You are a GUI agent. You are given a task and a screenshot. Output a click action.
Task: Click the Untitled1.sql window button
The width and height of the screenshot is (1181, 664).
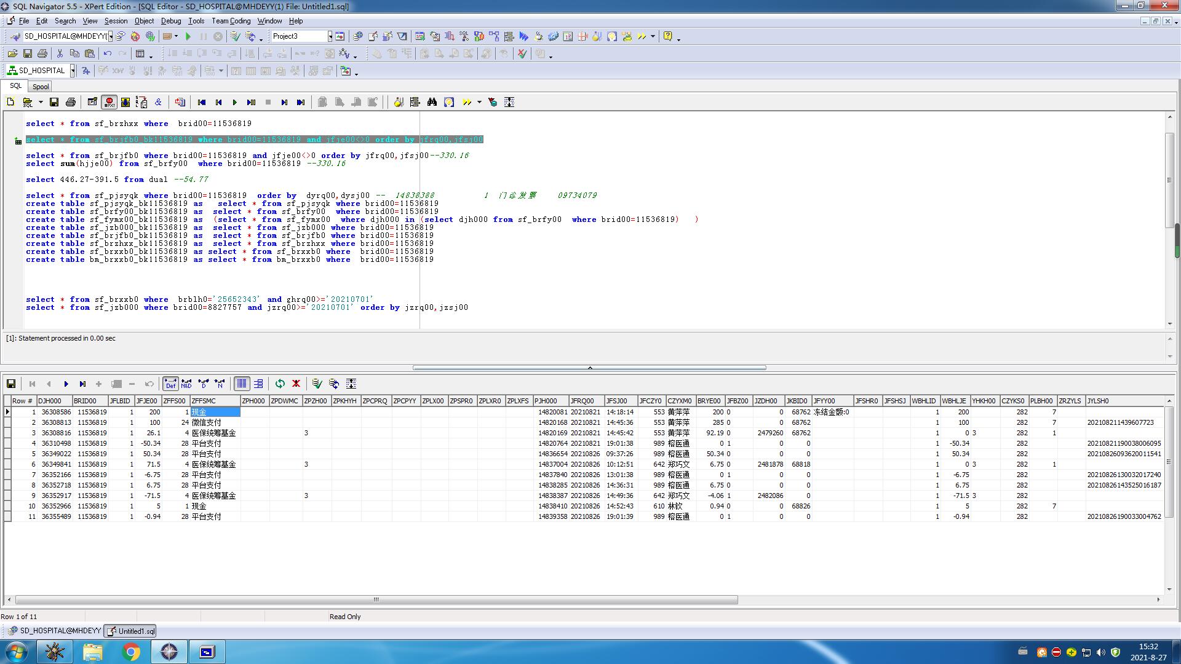pyautogui.click(x=130, y=631)
